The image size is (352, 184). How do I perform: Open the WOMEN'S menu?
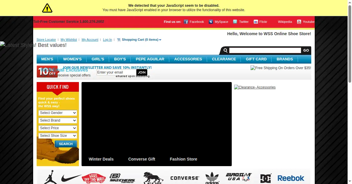[x=72, y=59]
